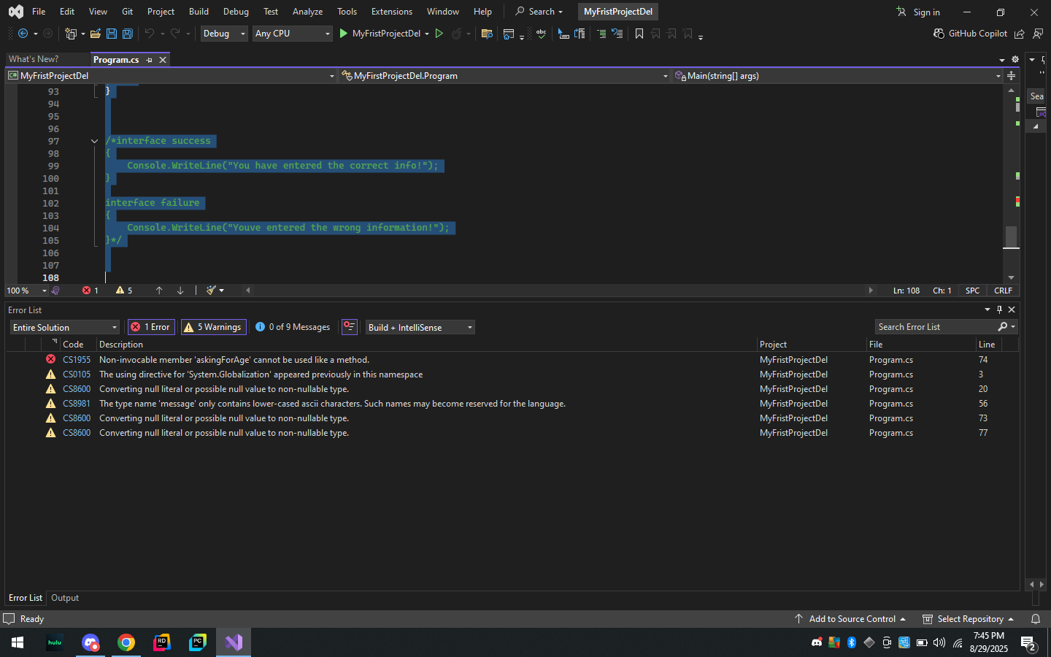Image resolution: width=1051 pixels, height=657 pixels.
Task: Click the comment out selected lines icon
Action: 601,34
